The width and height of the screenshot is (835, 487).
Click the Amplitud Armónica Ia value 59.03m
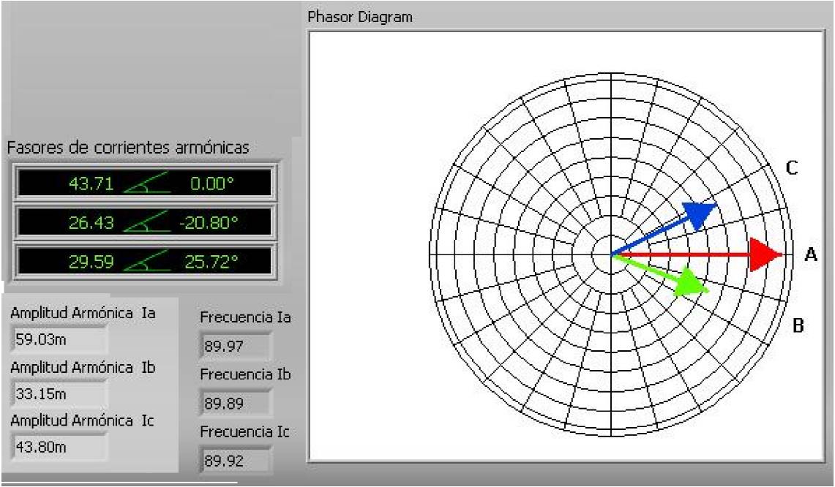coord(60,339)
